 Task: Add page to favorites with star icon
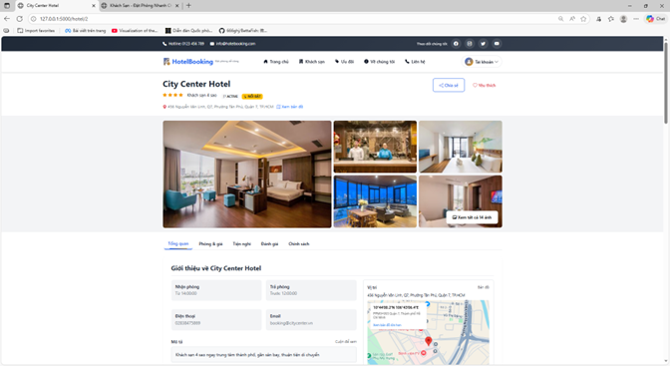tap(583, 19)
